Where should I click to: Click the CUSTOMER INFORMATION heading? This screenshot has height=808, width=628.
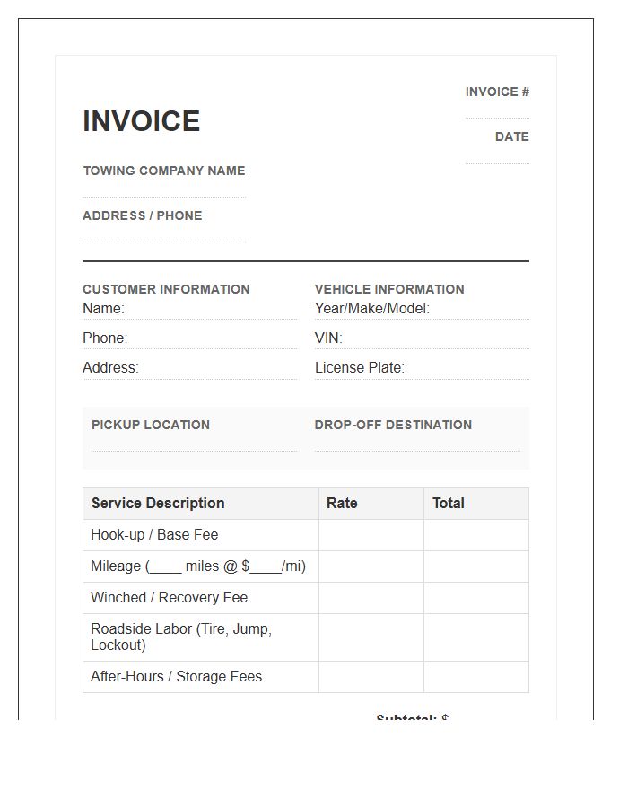tap(166, 289)
